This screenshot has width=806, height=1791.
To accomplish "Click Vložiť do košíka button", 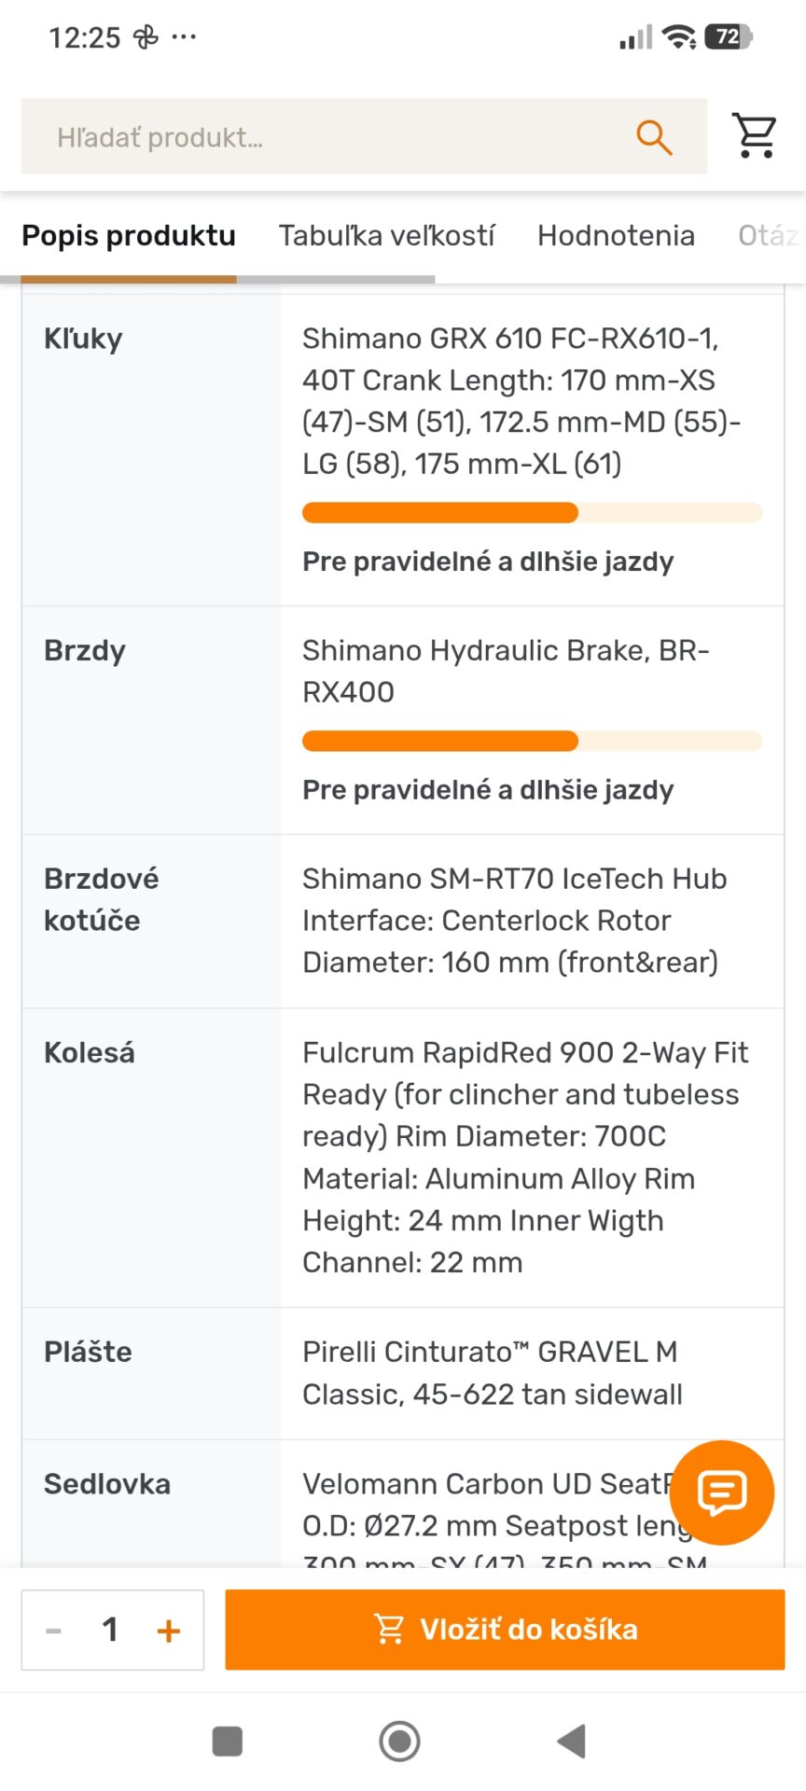I will (x=505, y=1630).
